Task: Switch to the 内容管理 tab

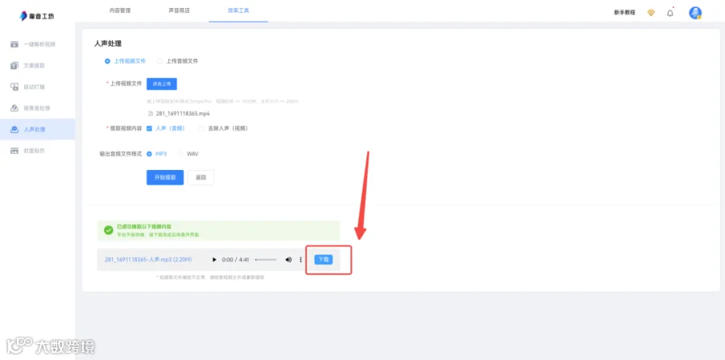Action: (120, 10)
